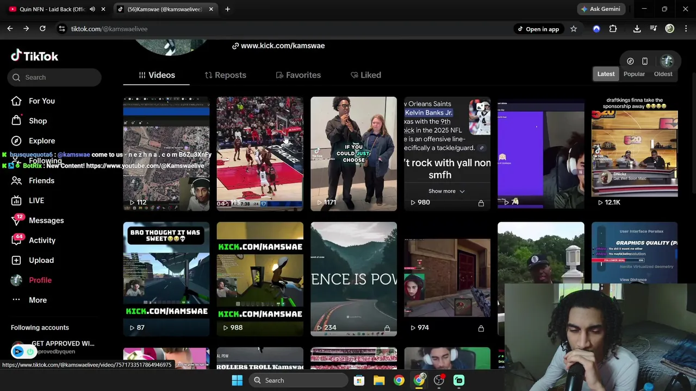Switch to the Reposts tab

pos(225,75)
